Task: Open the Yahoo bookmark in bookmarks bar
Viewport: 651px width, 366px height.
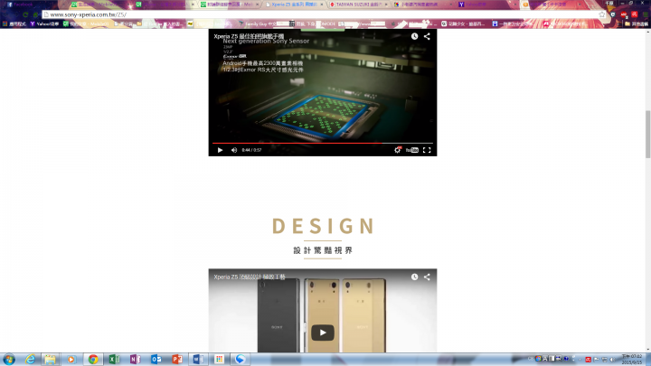Action: pos(45,24)
